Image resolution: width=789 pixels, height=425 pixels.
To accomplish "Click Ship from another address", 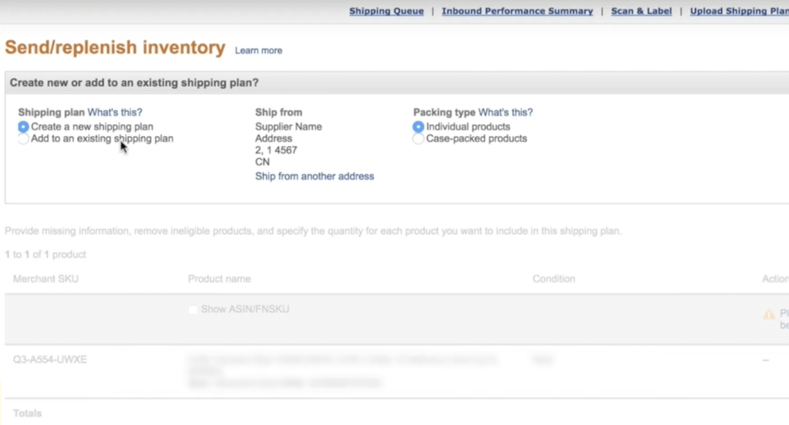I will (315, 176).
